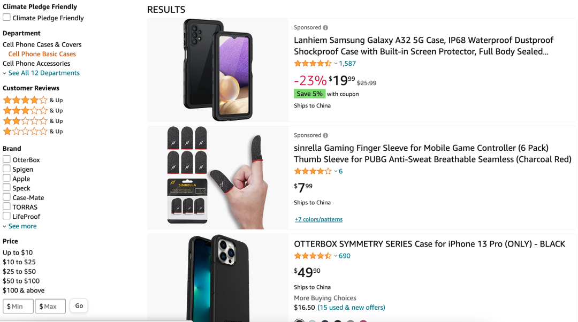Click star rating of OtterBox Symmetry case
Screen dimensions: 578x322
313,256
